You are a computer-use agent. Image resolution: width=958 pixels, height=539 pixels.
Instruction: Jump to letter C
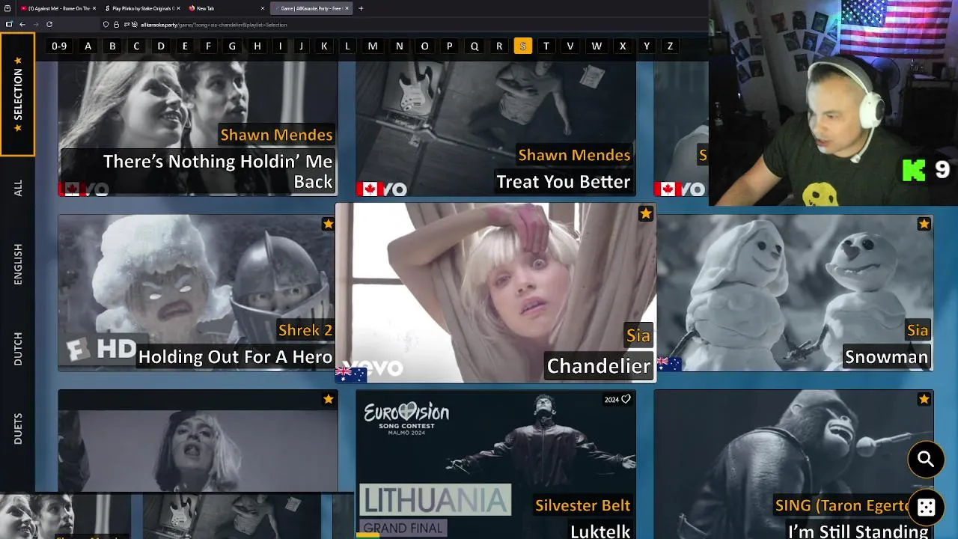coord(136,46)
